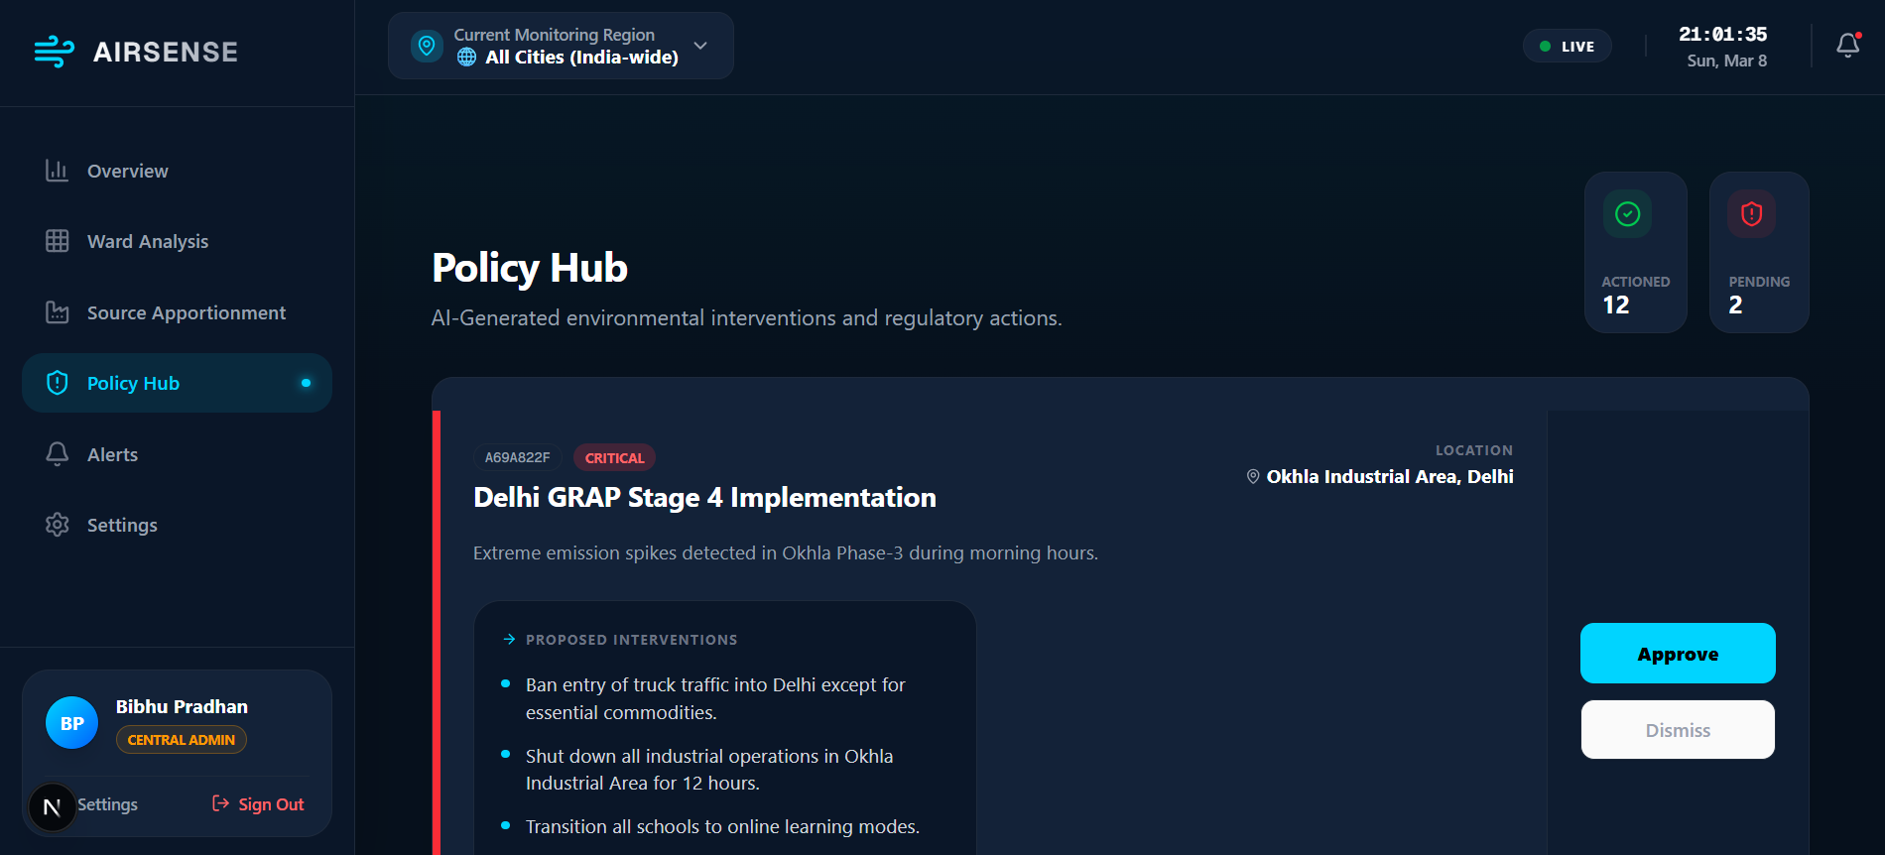Image resolution: width=1885 pixels, height=855 pixels.
Task: Click the Sign Out link
Action: tap(258, 803)
